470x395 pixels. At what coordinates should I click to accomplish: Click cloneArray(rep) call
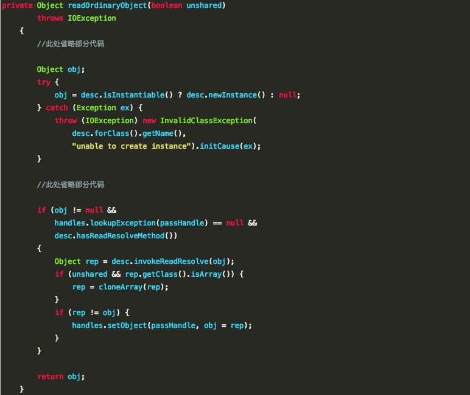[131, 287]
